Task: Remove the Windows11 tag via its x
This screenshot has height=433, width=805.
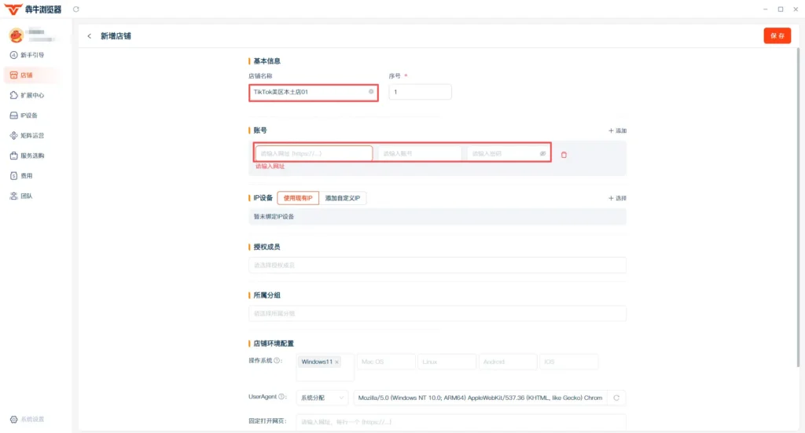Action: (x=336, y=362)
